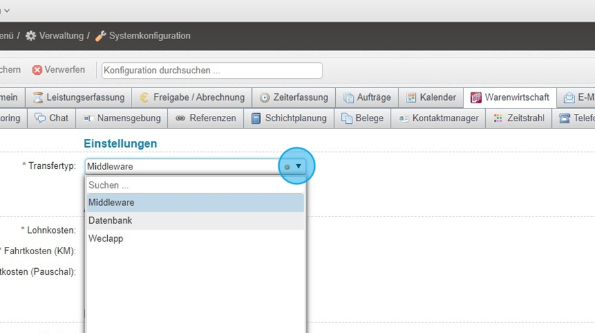Collapse the Transfertyp dropdown arrow
The width and height of the screenshot is (595, 333).
[299, 167]
